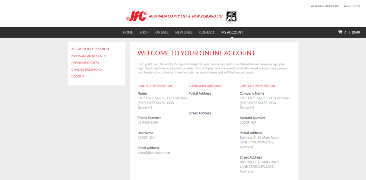Click the Account Number label
This screenshot has height=180, width=366.
click(253, 118)
